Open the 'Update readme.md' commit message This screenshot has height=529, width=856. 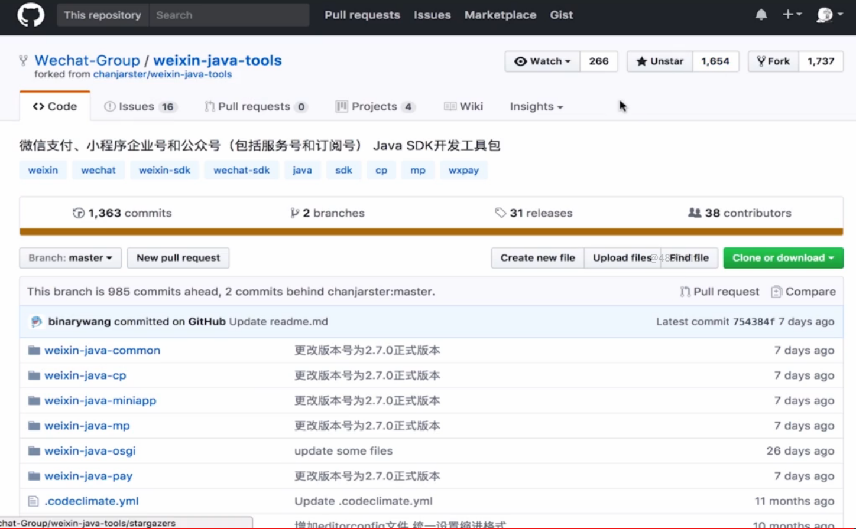click(x=278, y=322)
